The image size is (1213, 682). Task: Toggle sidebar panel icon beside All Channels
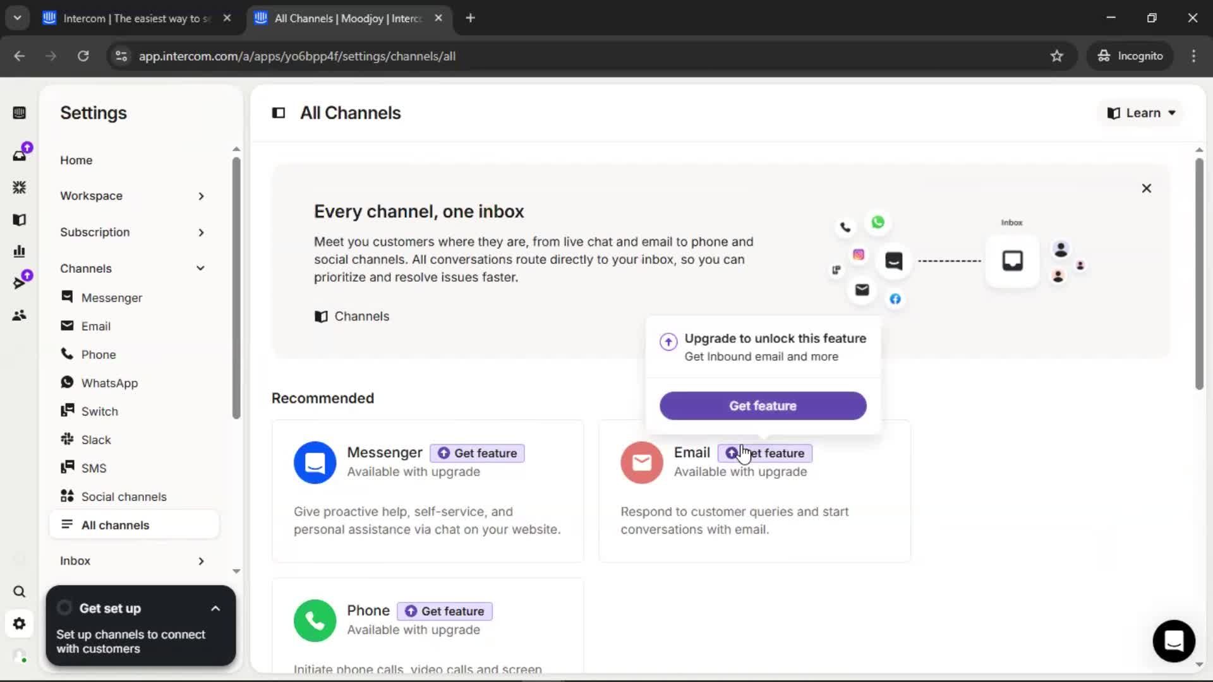click(x=279, y=113)
